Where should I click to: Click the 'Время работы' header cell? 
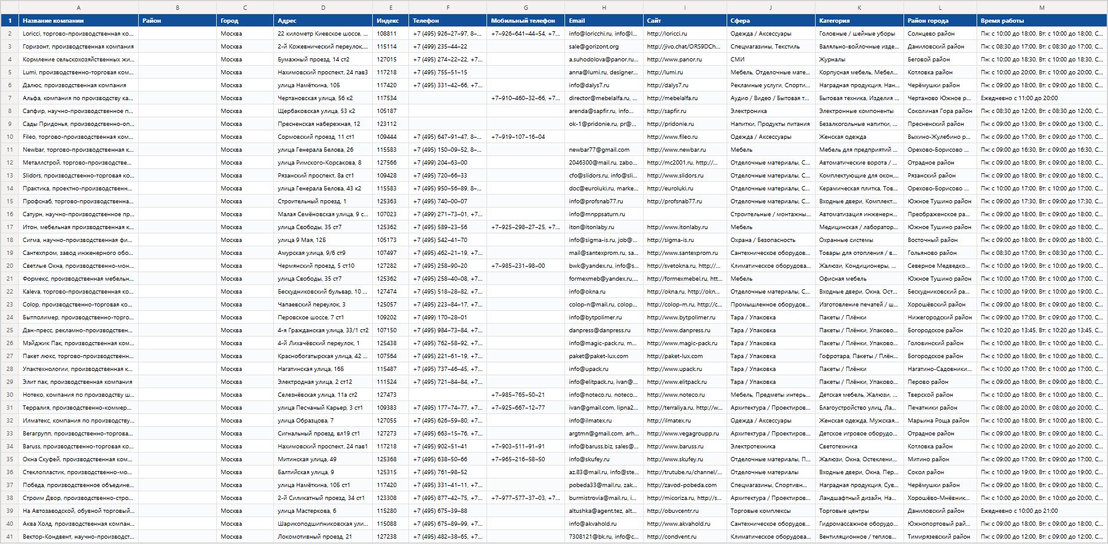coord(1042,20)
